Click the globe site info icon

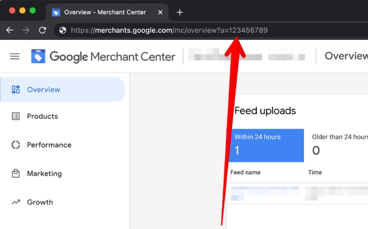point(63,30)
